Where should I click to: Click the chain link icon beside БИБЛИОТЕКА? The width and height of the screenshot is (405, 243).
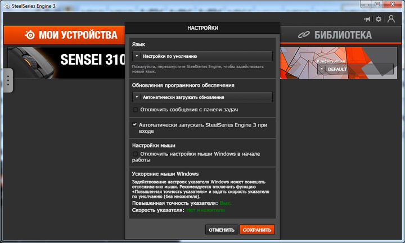(304, 35)
